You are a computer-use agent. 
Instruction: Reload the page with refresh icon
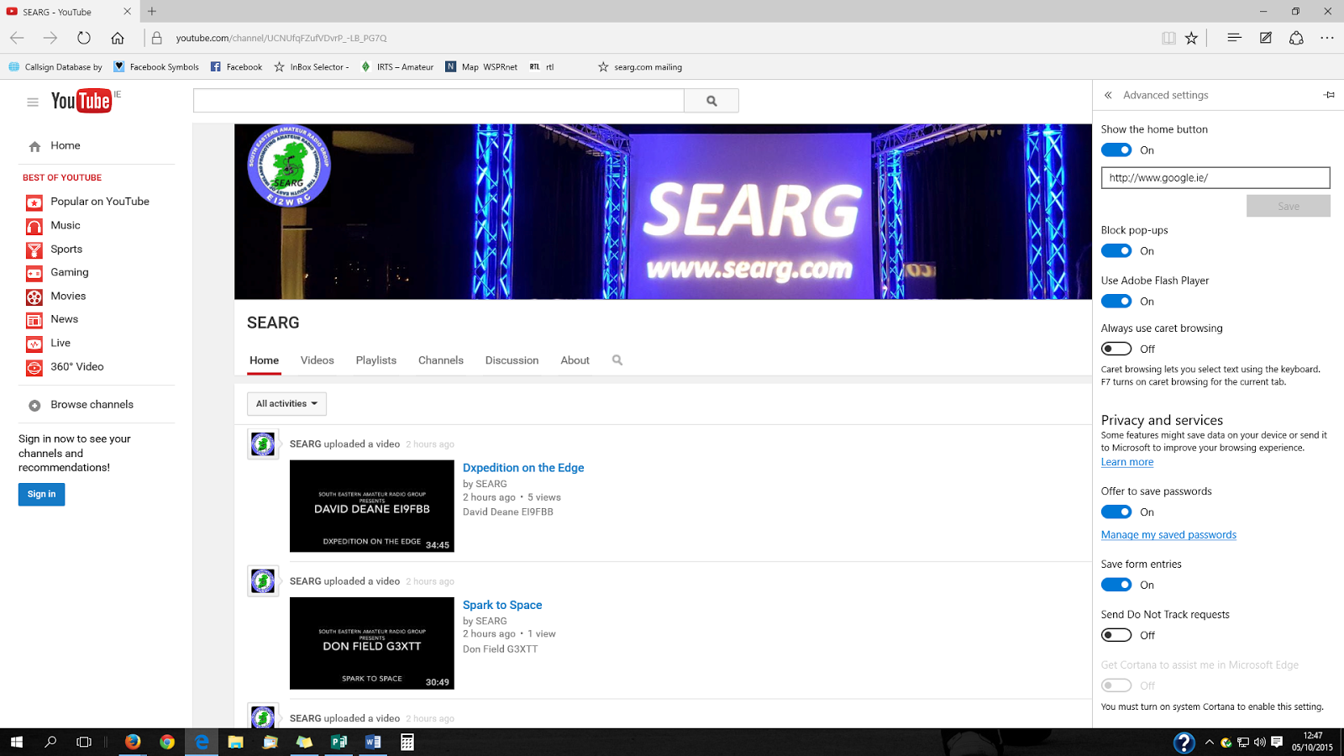click(84, 38)
